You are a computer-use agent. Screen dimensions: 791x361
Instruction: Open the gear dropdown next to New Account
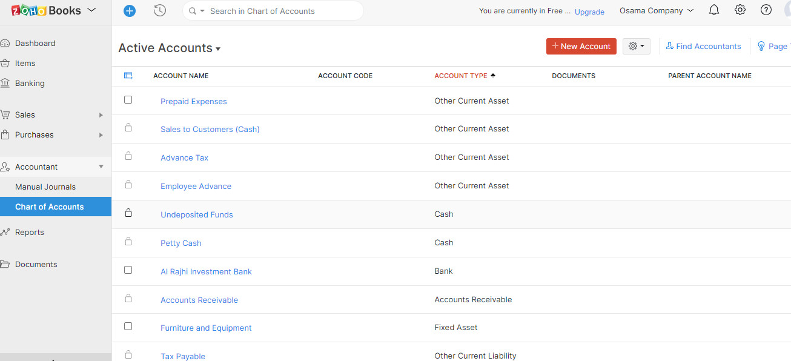coord(636,46)
